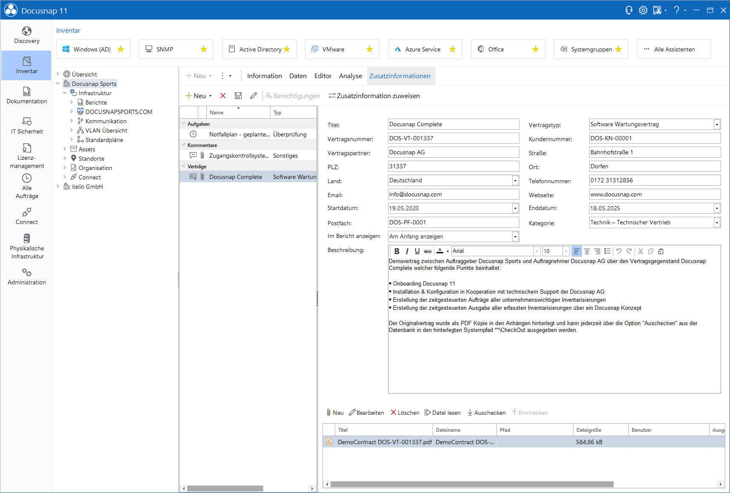Align description text left
The height and width of the screenshot is (493, 730).
pos(576,251)
